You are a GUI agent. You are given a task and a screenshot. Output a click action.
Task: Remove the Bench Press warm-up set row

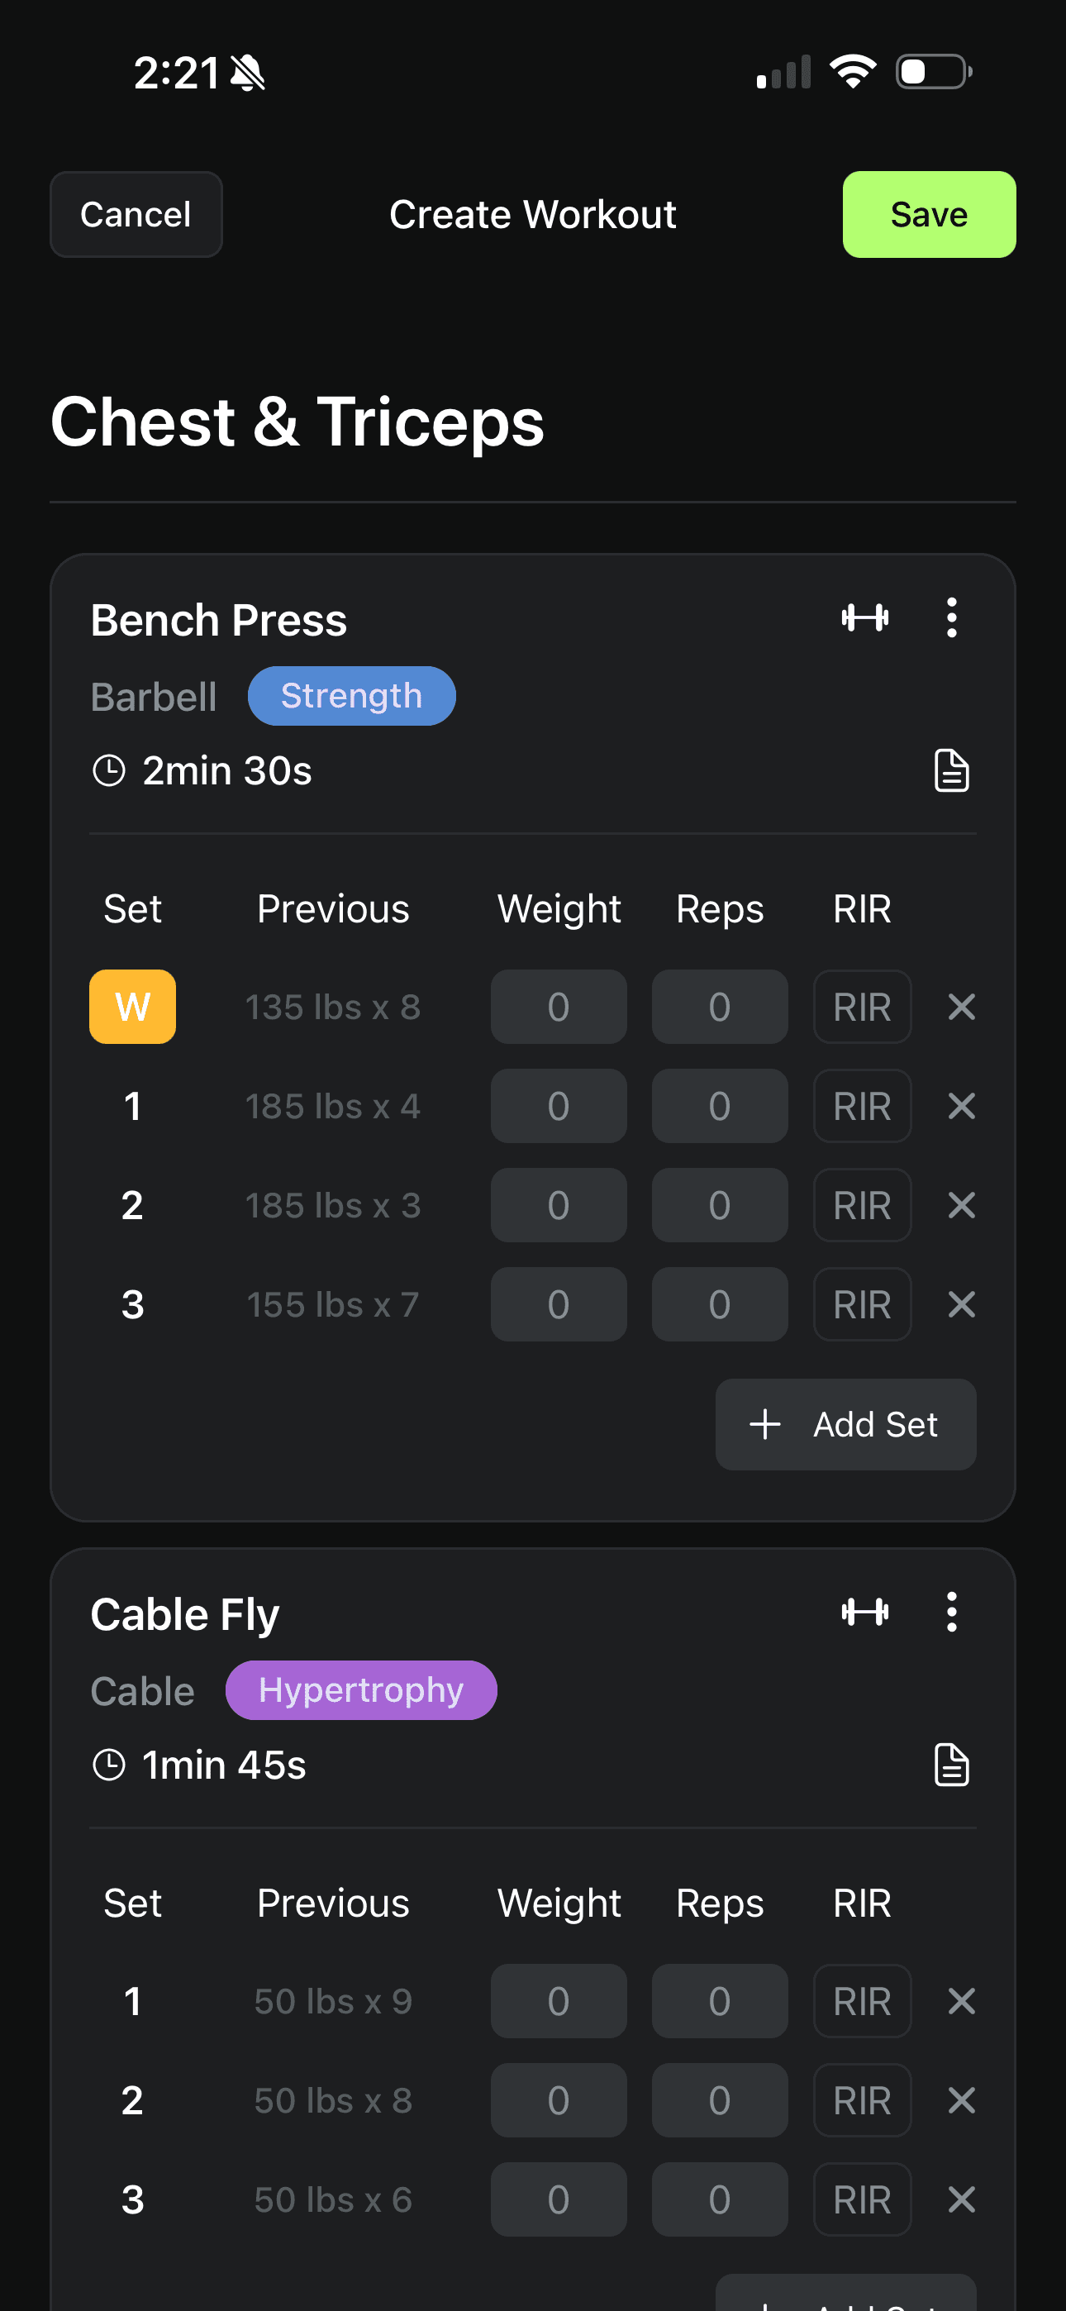pyautogui.click(x=961, y=1007)
